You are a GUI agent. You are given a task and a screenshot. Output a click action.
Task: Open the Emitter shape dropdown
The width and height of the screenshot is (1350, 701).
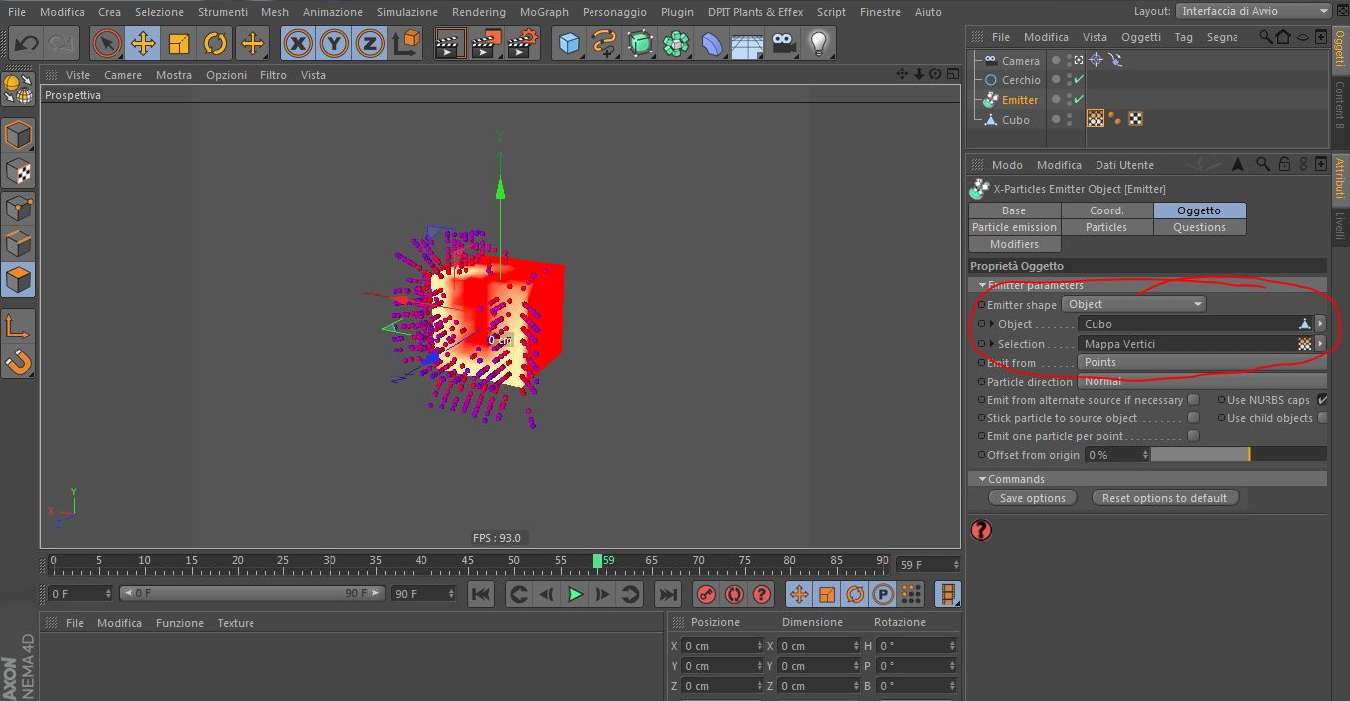[x=1133, y=304]
